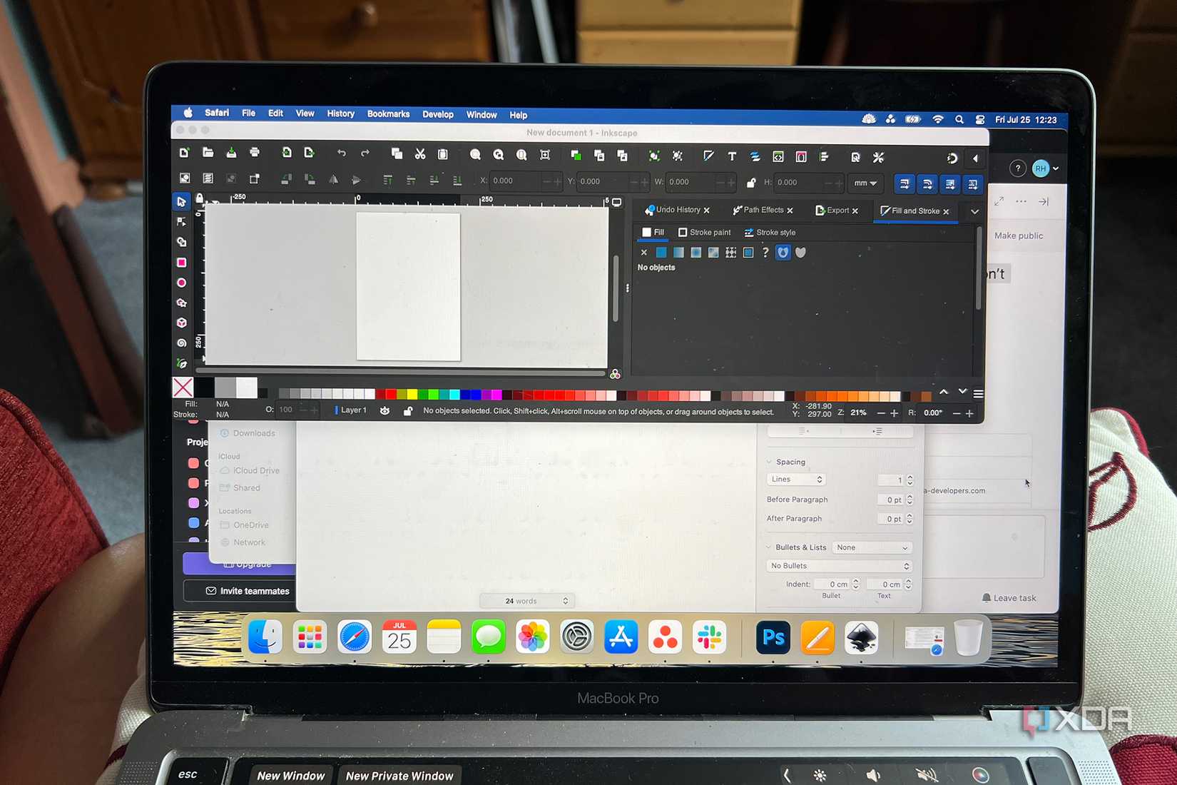Click the no-paint X swatch in palette
Viewport: 1177px width, 785px height.
[183, 388]
